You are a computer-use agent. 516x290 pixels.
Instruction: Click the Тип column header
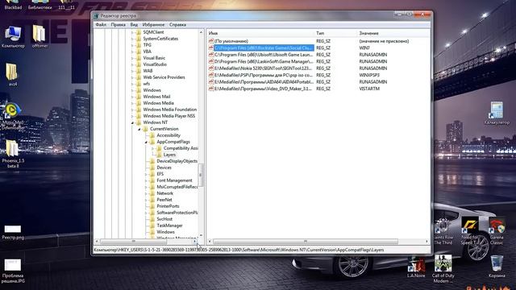[x=335, y=33]
